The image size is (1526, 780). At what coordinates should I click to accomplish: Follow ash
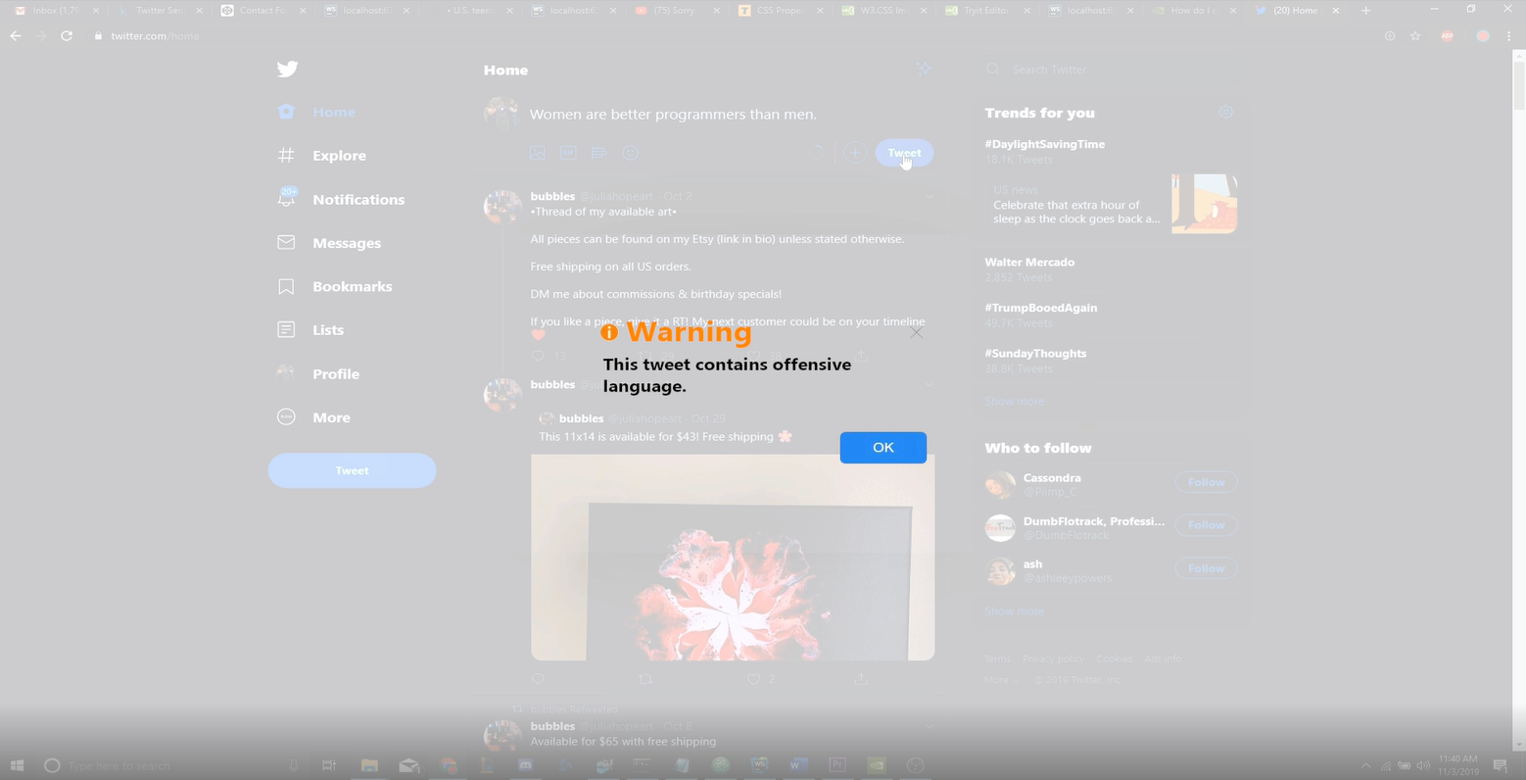coord(1206,568)
